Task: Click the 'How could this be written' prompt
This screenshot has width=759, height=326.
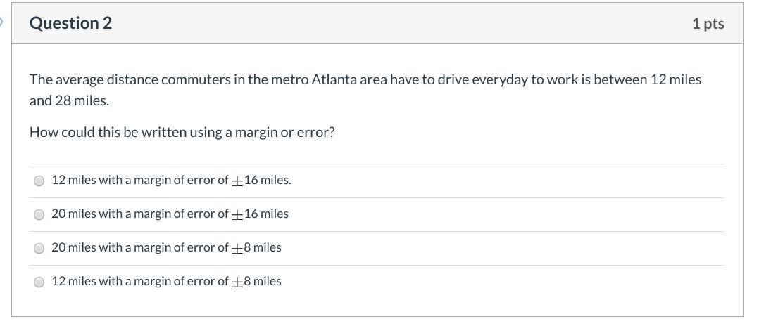Action: (x=182, y=132)
